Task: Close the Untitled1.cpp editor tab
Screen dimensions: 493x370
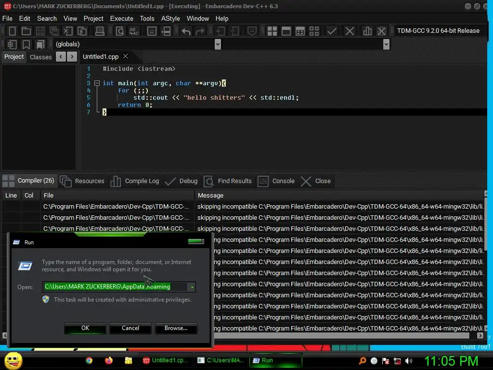Action: pyautogui.click(x=126, y=56)
